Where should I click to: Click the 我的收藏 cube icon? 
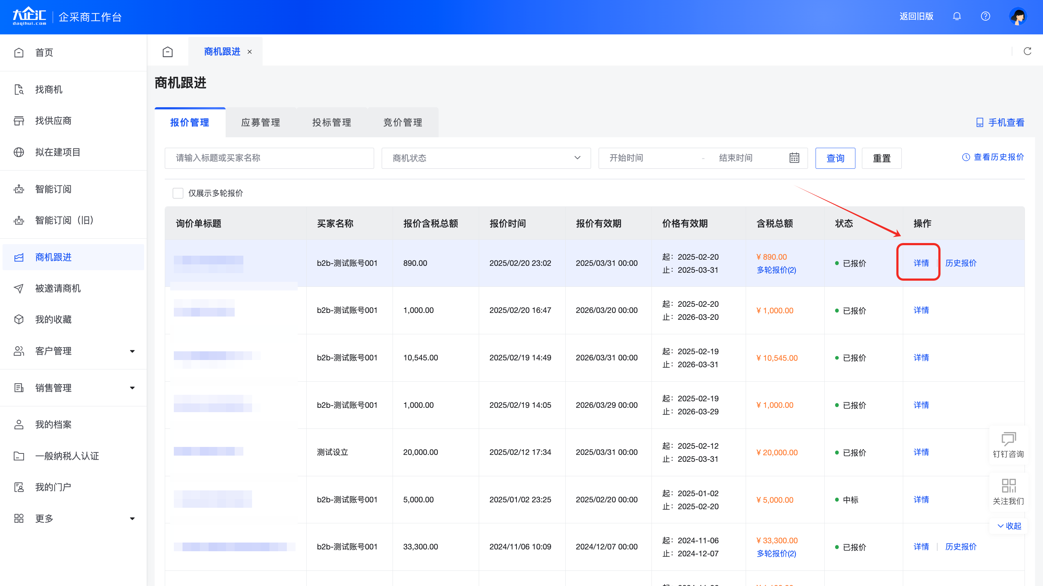pyautogui.click(x=18, y=319)
